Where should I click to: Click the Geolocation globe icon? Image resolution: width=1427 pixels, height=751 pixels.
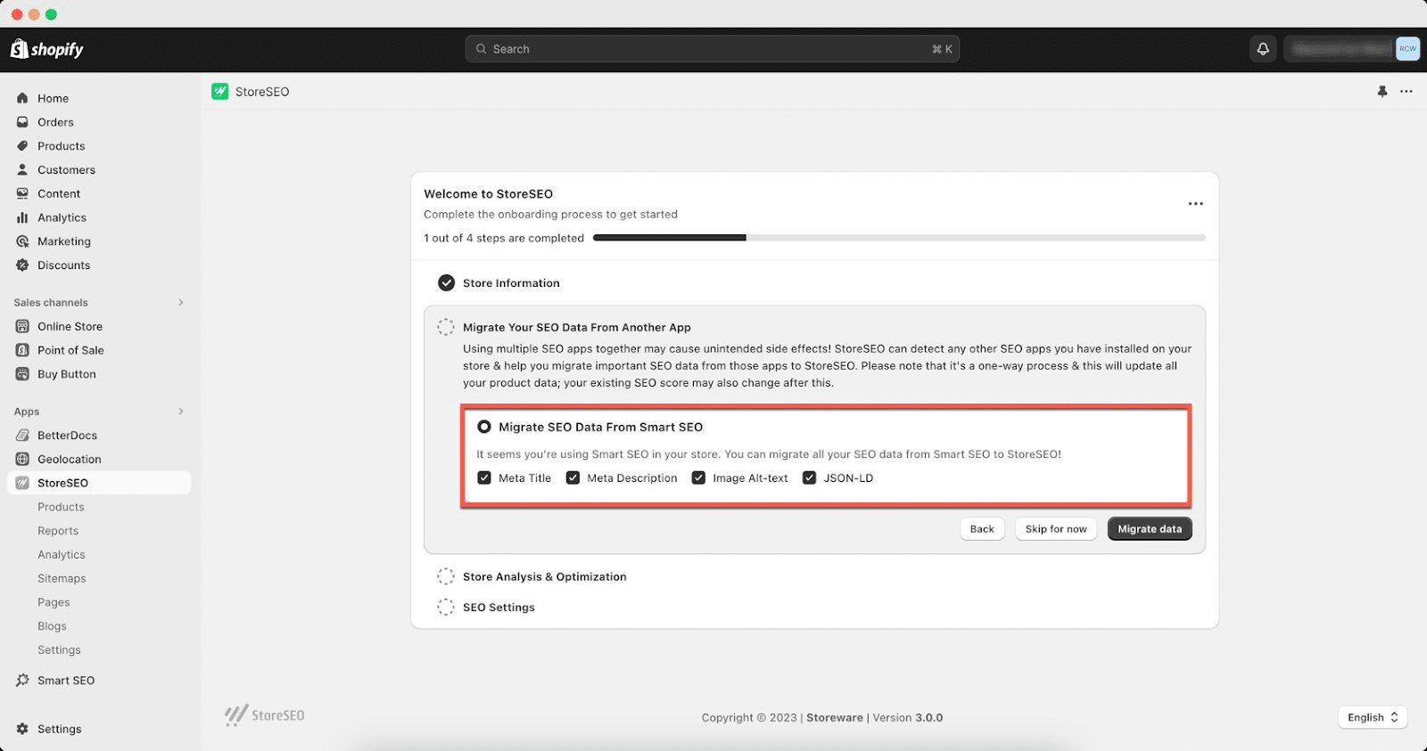click(x=22, y=459)
